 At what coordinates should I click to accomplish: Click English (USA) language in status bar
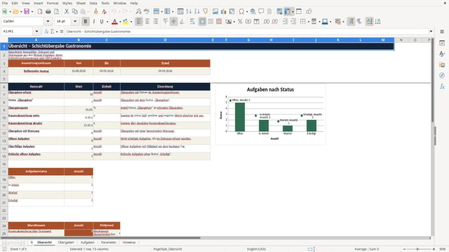[x=256, y=249]
